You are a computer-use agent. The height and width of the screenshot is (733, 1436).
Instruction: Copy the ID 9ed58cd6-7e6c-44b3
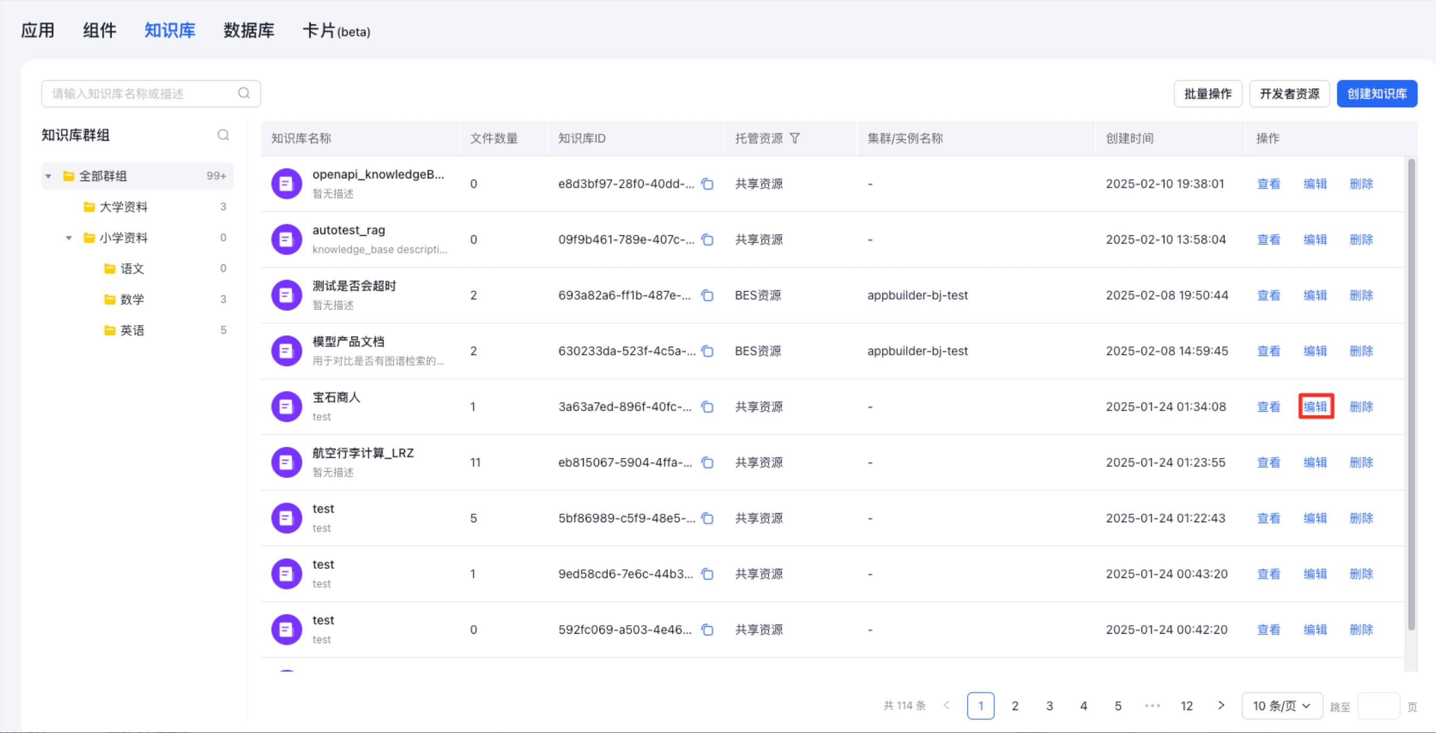coord(707,574)
